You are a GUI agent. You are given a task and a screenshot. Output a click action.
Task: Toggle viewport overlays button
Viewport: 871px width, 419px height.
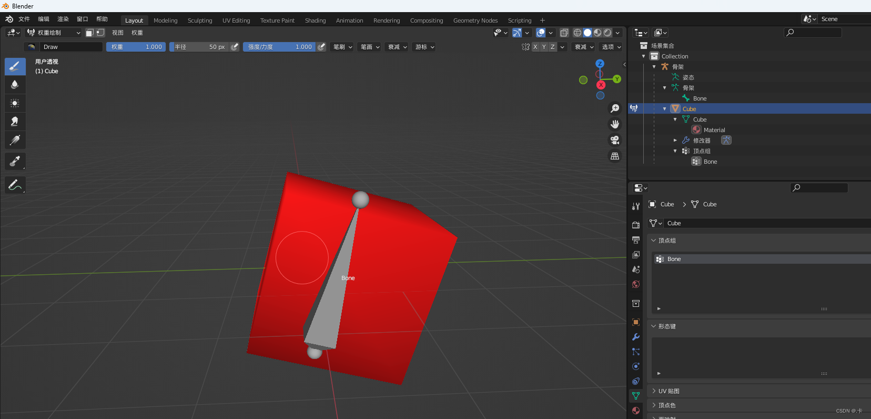click(541, 33)
